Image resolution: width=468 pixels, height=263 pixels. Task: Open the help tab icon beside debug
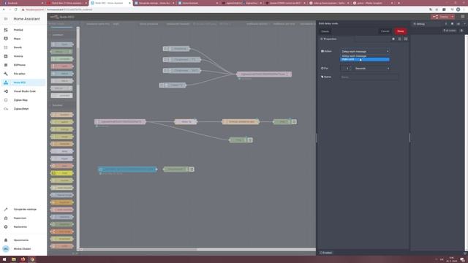click(x=452, y=24)
